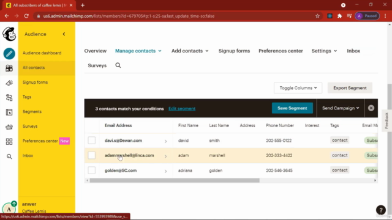The width and height of the screenshot is (392, 220).
Task: Expand Add contacts dropdown
Action: click(190, 51)
